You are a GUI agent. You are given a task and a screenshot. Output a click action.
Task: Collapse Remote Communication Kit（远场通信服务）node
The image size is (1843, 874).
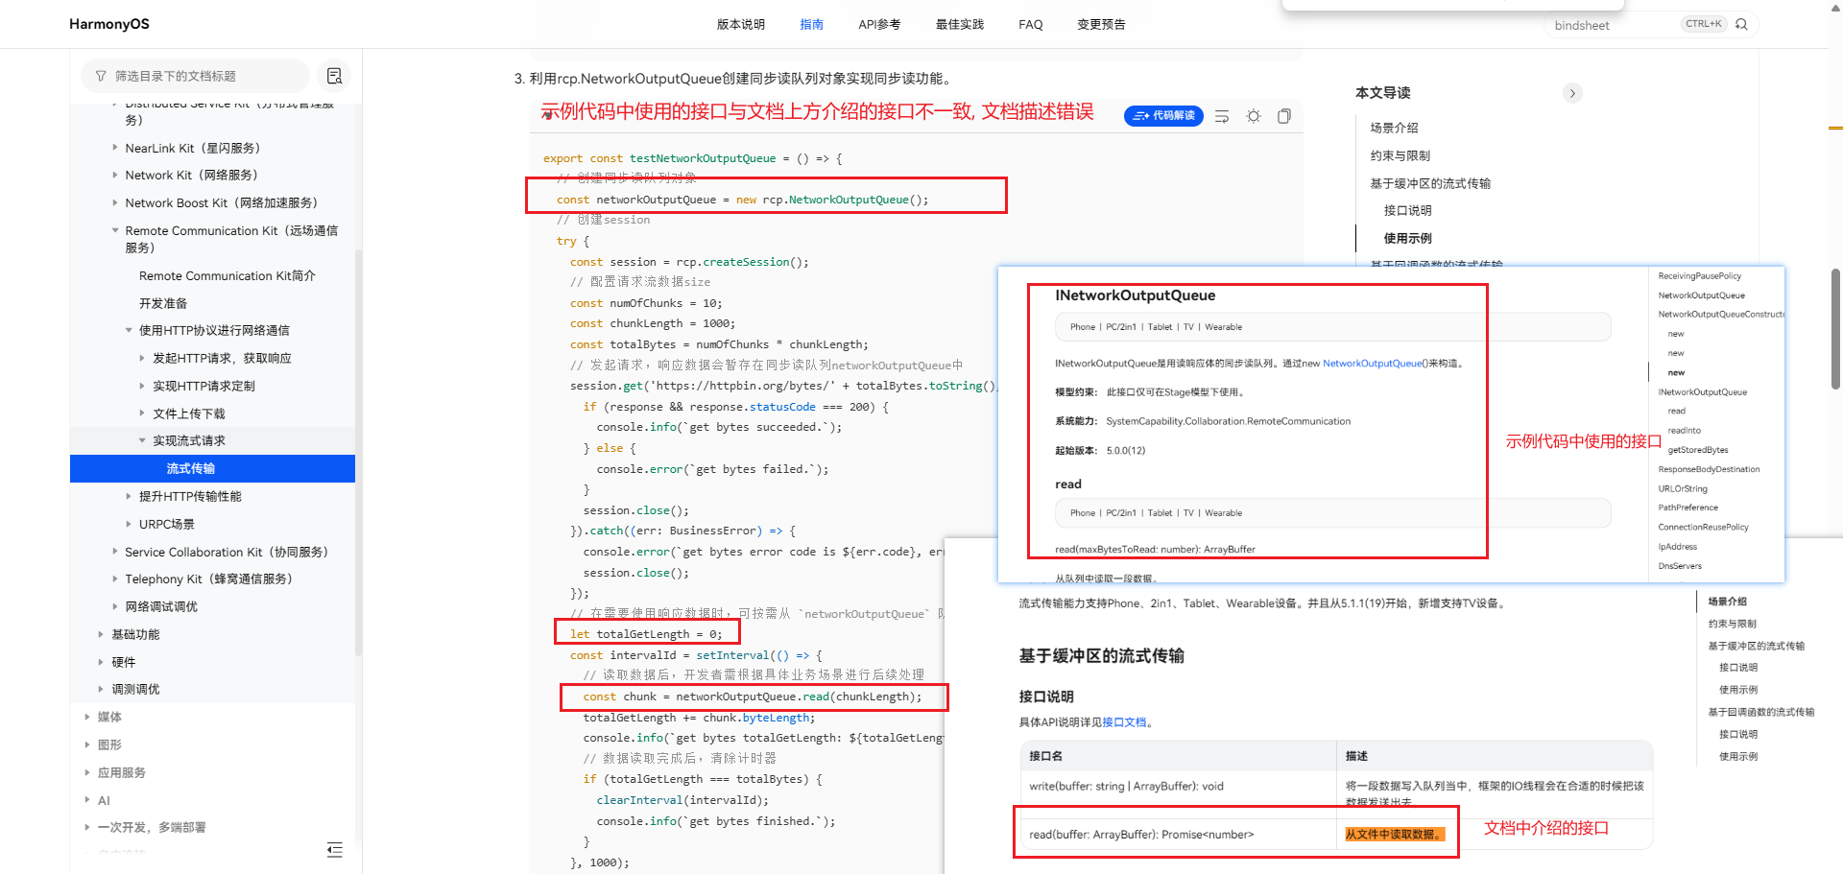(x=115, y=230)
